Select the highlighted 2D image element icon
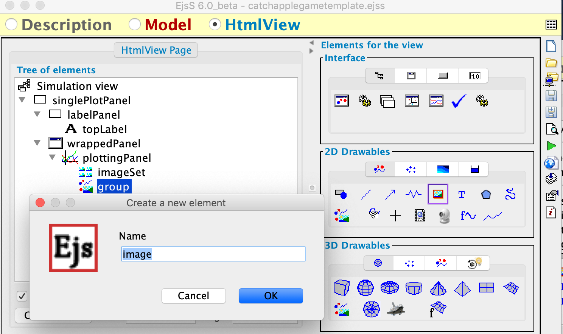 [438, 194]
